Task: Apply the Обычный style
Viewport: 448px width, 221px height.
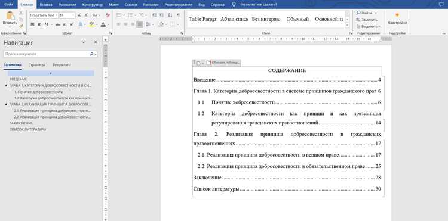Action: point(297,19)
